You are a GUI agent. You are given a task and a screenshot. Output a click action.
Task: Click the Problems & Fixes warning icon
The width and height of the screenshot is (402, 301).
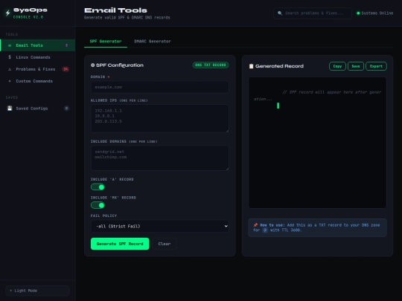point(10,69)
